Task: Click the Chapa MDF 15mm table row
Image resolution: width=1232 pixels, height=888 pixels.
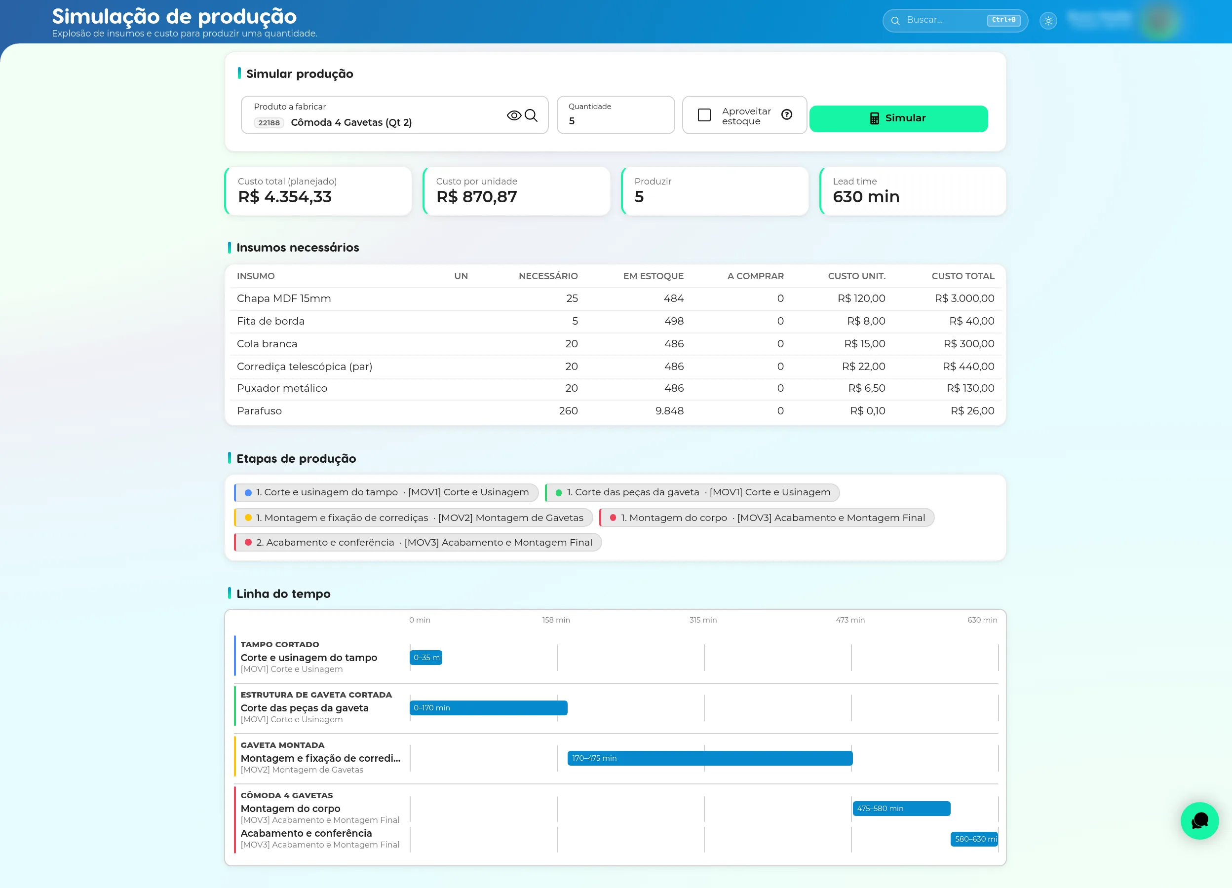Action: click(x=615, y=298)
